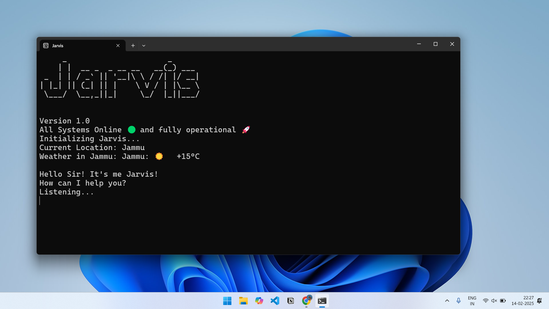This screenshot has height=309, width=549.
Task: Select the Jarvis tab
Action: (x=82, y=46)
